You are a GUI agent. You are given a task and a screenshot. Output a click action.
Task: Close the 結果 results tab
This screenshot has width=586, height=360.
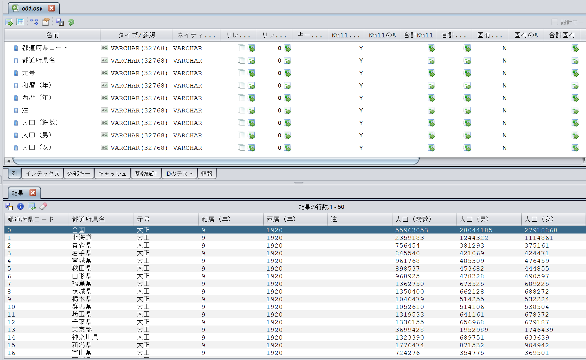point(33,192)
